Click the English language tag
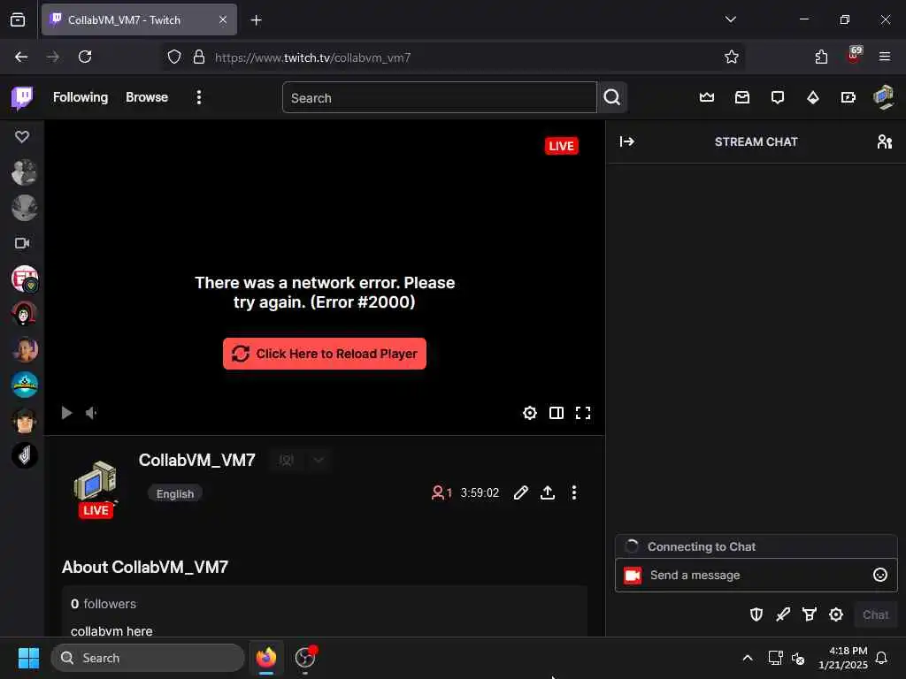The image size is (906, 679). tap(175, 493)
